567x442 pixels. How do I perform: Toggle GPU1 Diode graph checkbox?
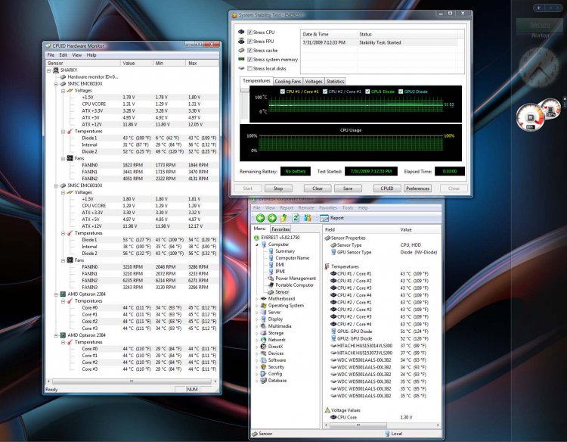pyautogui.click(x=367, y=92)
